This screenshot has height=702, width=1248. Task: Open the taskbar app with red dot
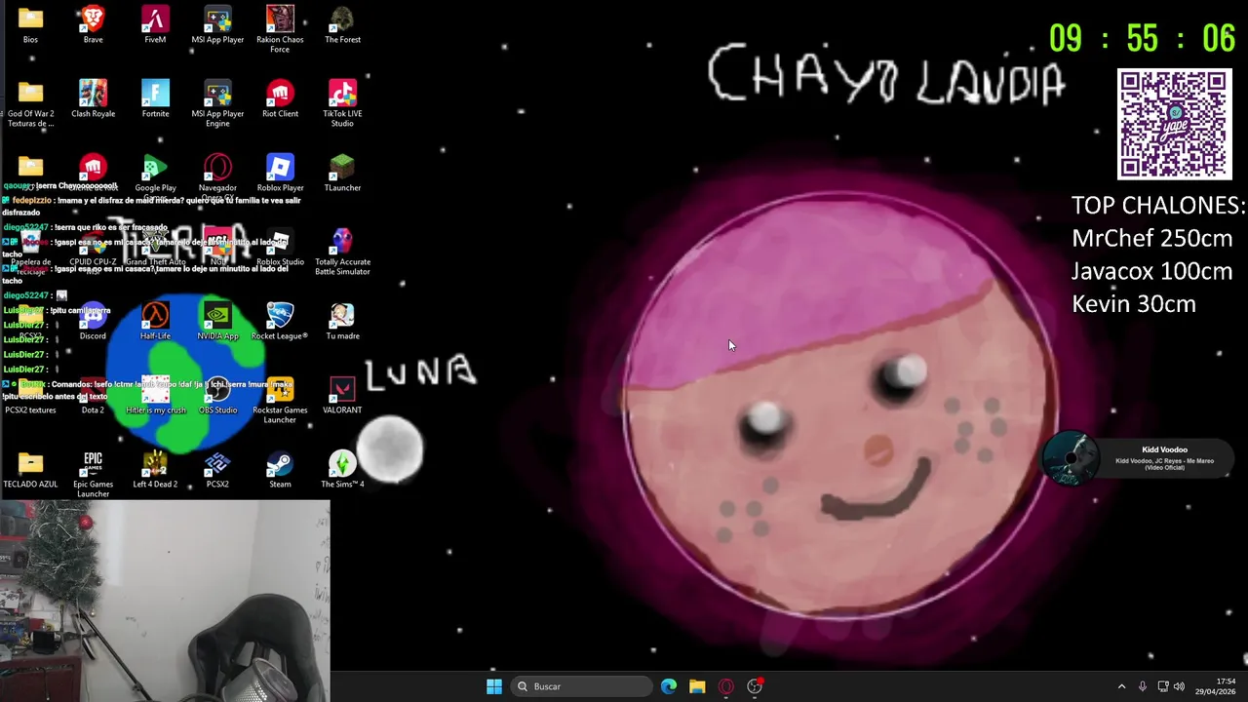pyautogui.click(x=755, y=686)
